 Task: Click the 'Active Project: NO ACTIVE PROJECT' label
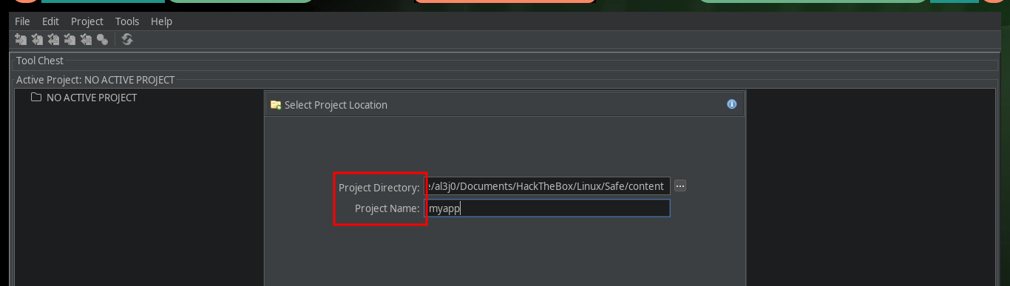click(95, 79)
